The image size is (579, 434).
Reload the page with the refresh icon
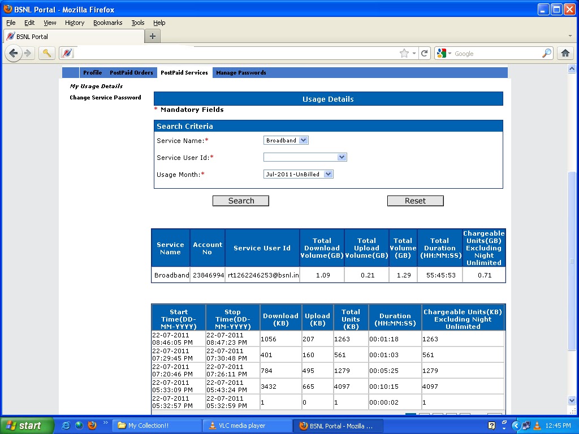[425, 54]
